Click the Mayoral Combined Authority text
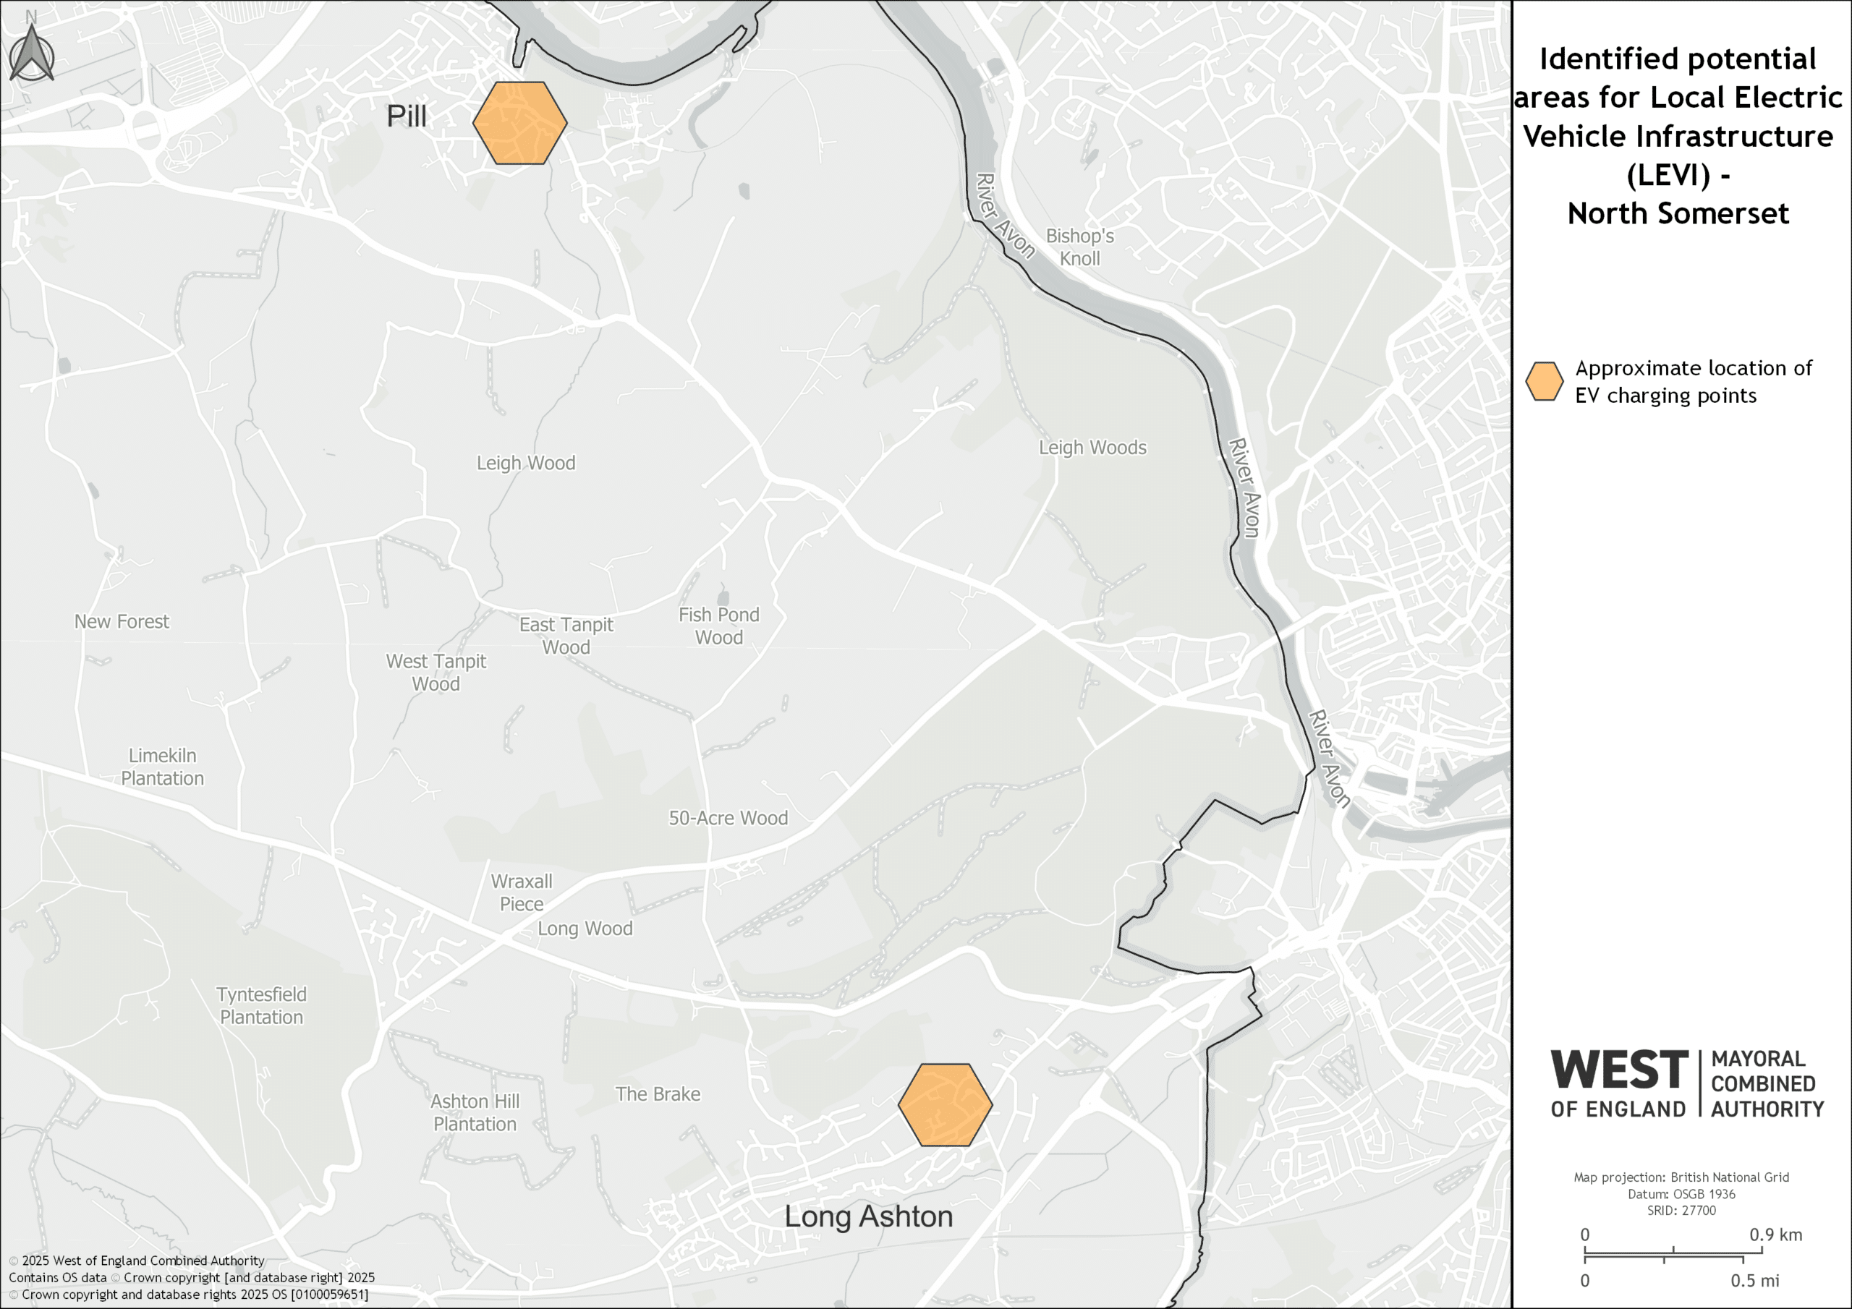Screen dimensions: 1852x1309 coord(1767,1084)
